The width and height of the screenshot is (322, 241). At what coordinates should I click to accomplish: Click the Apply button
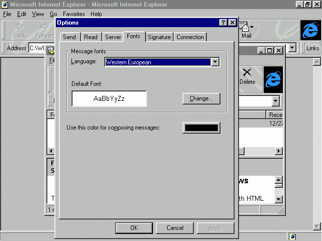215,228
